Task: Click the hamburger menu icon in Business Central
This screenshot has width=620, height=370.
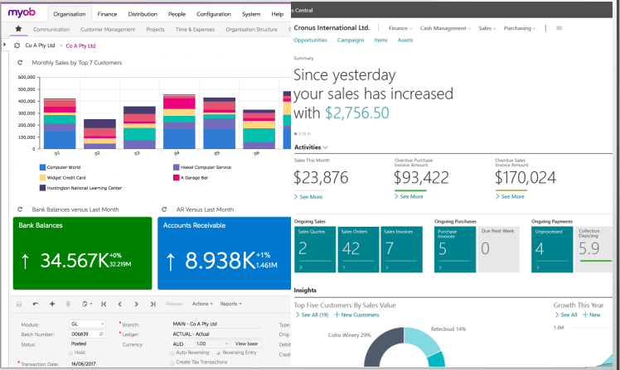Action: pyautogui.click(x=559, y=28)
